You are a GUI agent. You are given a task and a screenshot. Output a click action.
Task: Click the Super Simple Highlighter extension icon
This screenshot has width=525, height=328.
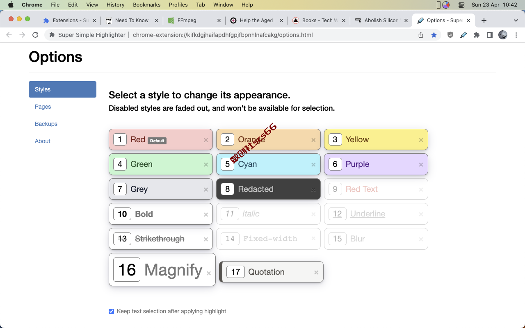click(463, 35)
